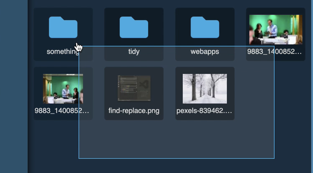Open the find-replace.png thumbnail
313x173 pixels.
tap(134, 89)
